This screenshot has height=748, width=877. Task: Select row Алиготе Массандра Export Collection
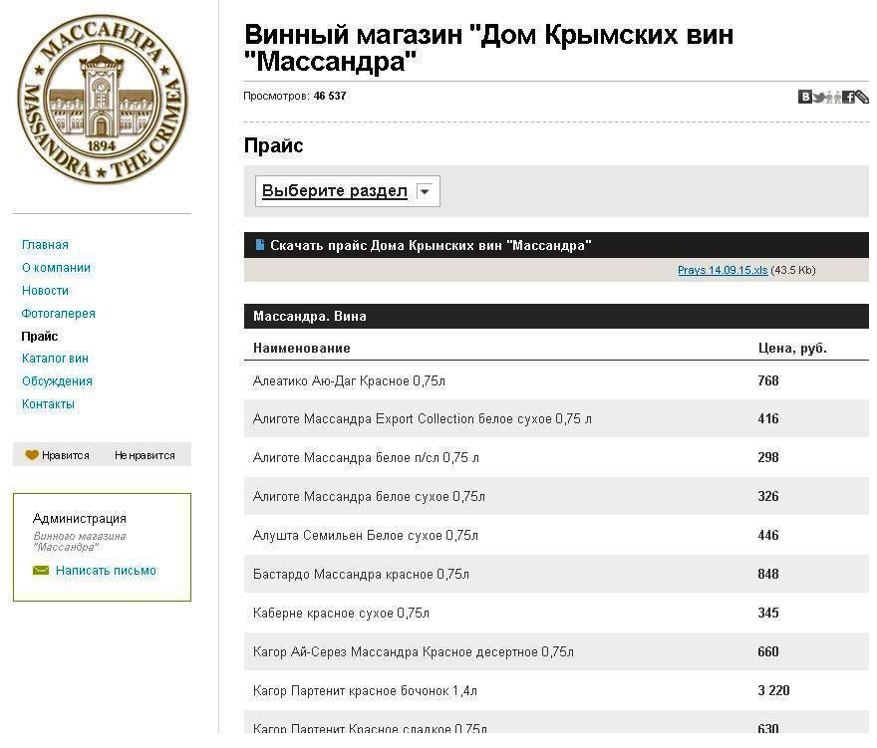[x=556, y=418]
